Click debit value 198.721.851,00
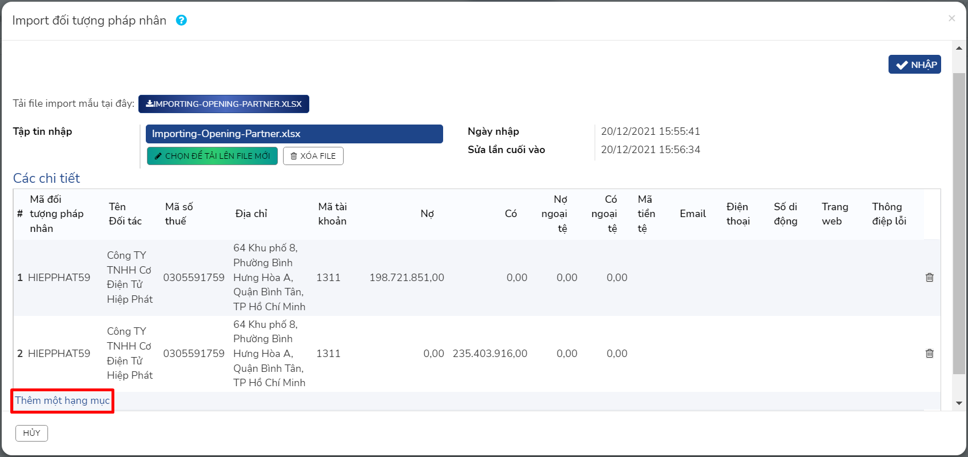Screen dimensions: 968x457 (407, 278)
